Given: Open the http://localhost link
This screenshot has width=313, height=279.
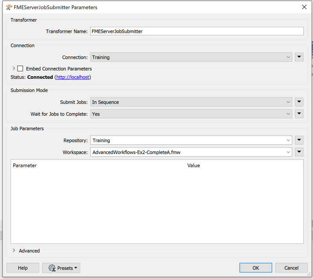Looking at the screenshot, I should click(x=73, y=77).
